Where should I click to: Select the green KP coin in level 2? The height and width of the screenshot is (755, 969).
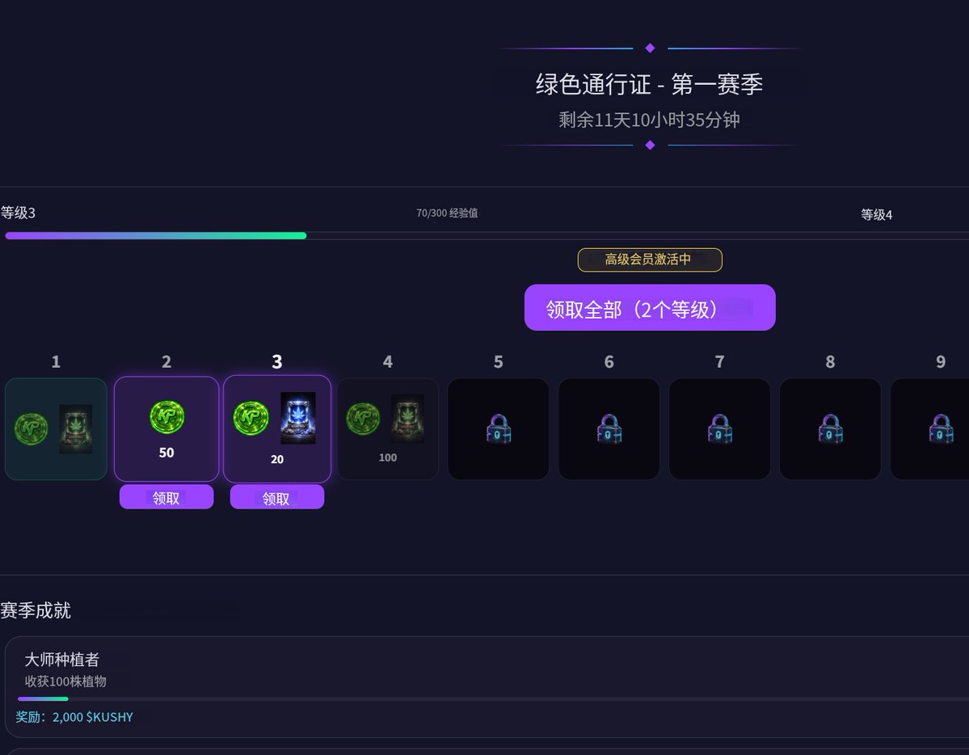tap(166, 417)
